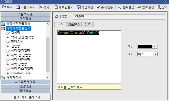Click the chart icon beside 하락 갈림길형
Viewport: 169px width, 101px height.
(8, 51)
